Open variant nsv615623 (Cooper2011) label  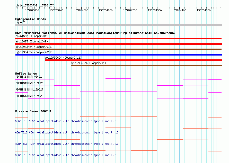(32, 36)
